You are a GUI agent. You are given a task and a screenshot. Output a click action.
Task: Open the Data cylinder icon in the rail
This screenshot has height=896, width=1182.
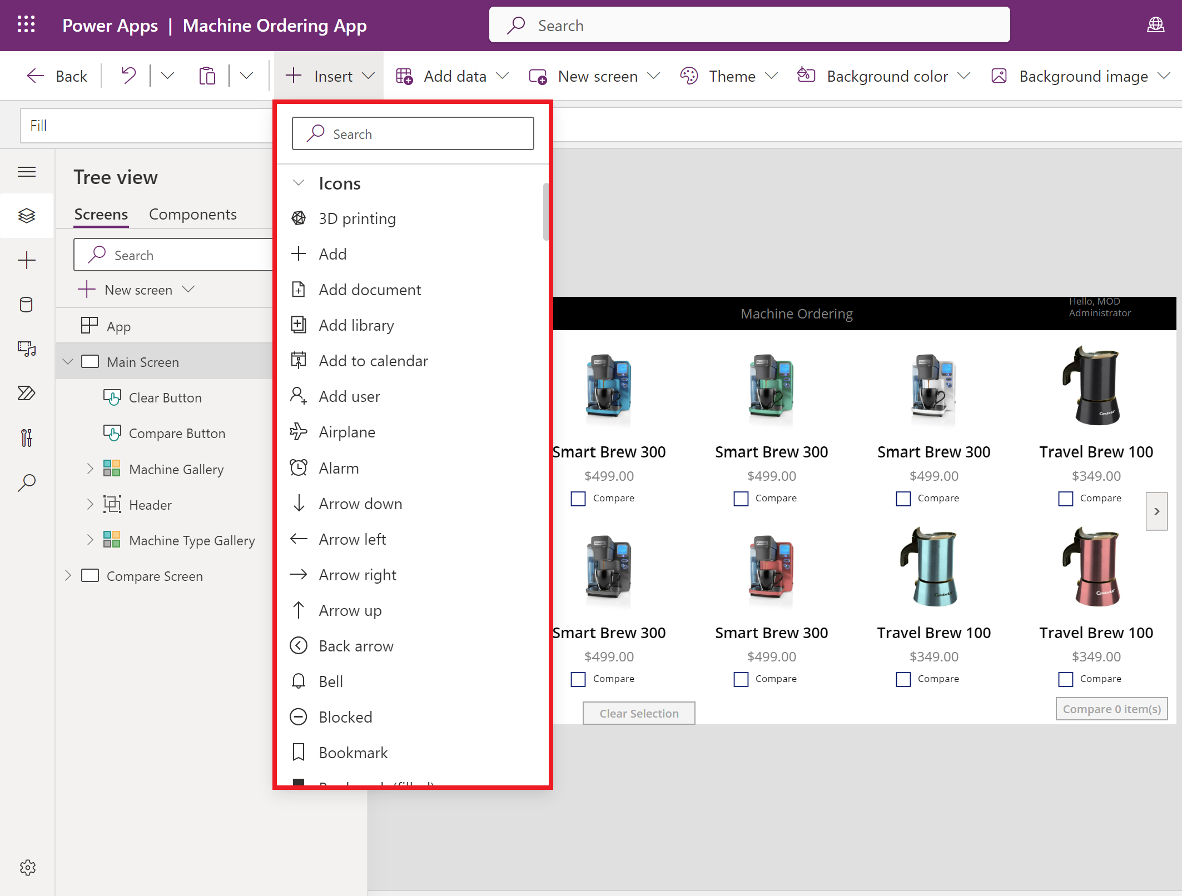pyautogui.click(x=27, y=305)
